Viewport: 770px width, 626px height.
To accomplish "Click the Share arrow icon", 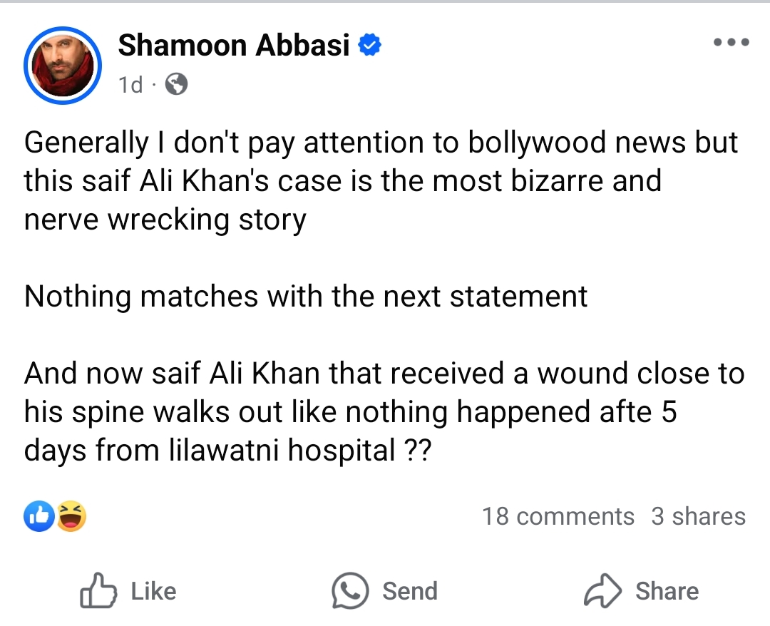I will pos(602,590).
